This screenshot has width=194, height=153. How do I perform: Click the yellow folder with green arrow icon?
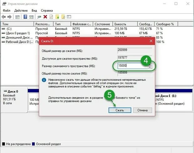click(57, 17)
